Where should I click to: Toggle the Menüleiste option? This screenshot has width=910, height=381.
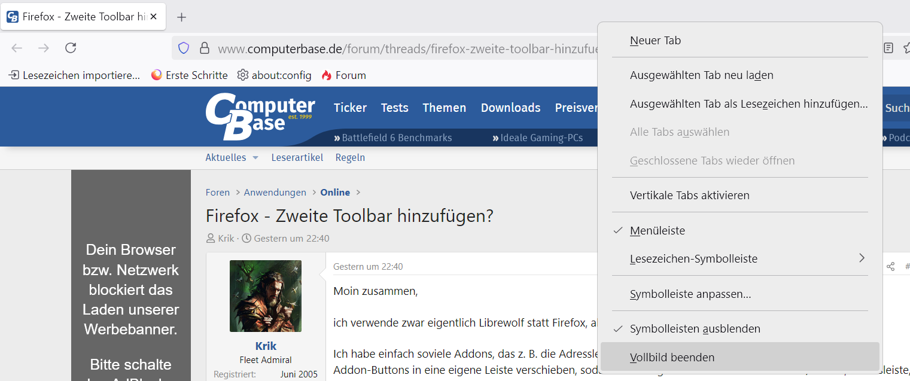[x=740, y=230]
